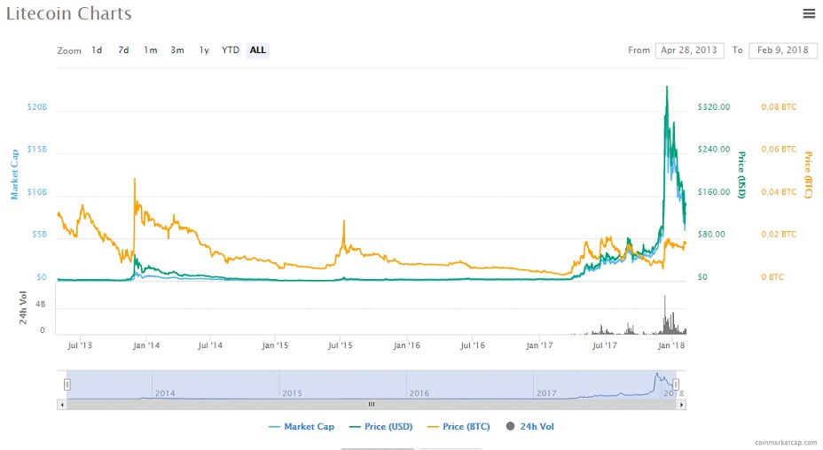This screenshot has width=823, height=450.
Task: Click the Market Cap axis title
Action: [15, 175]
